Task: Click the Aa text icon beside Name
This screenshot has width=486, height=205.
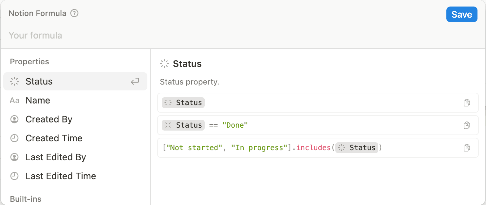Action: [14, 101]
